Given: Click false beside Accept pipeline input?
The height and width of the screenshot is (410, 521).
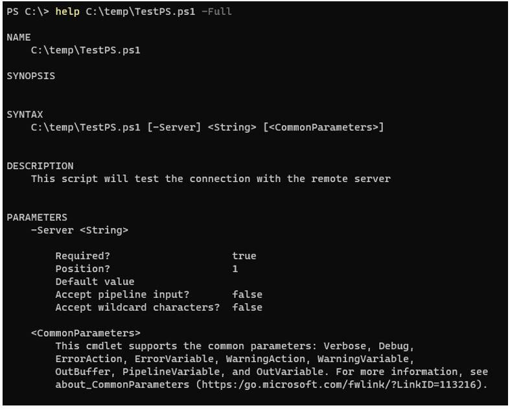Looking at the screenshot, I should [247, 294].
